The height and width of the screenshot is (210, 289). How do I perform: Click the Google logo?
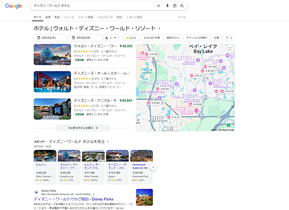click(13, 6)
